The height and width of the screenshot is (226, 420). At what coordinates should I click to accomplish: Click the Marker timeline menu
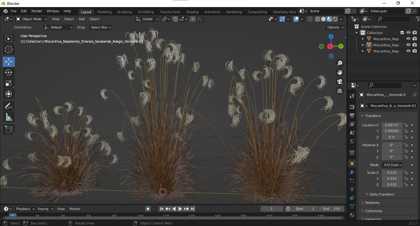point(75,209)
